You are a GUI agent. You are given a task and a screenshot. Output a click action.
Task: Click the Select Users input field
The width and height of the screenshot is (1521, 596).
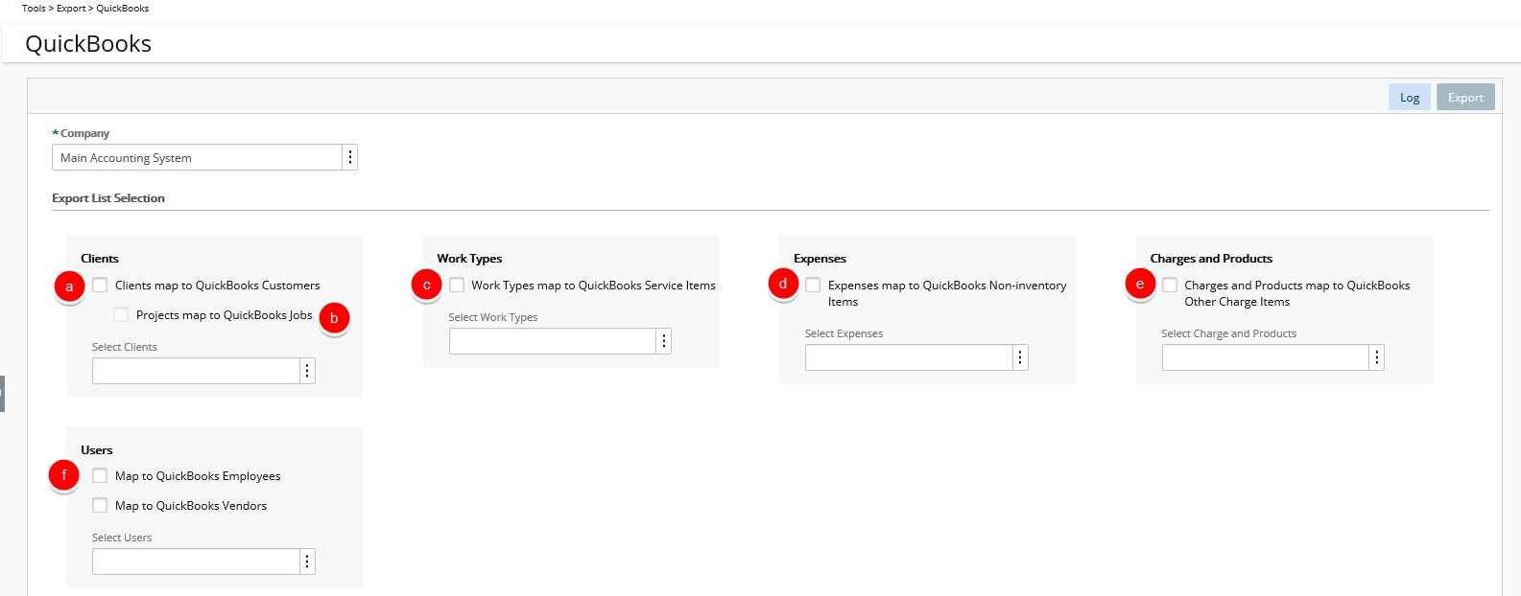(x=196, y=562)
